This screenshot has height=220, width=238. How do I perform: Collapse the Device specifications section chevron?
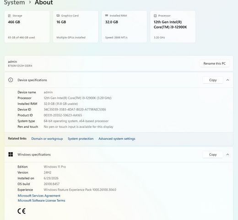tap(227, 80)
